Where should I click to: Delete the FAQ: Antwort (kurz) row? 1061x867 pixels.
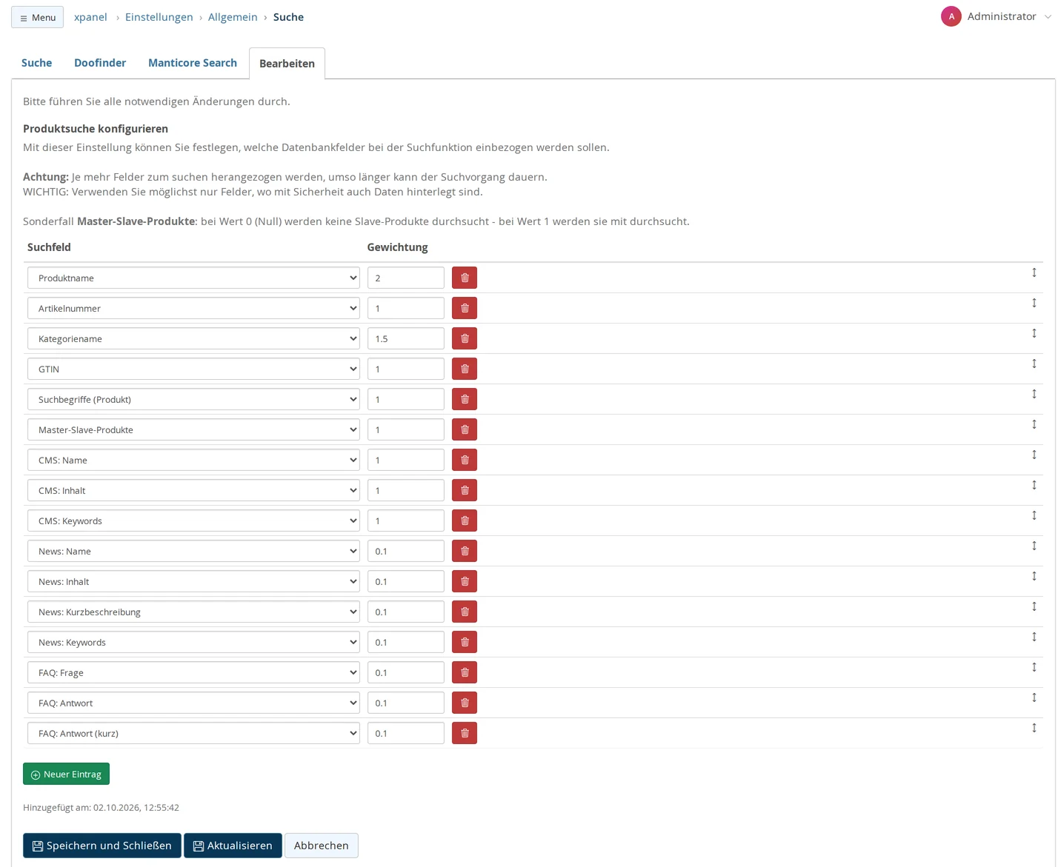click(465, 733)
